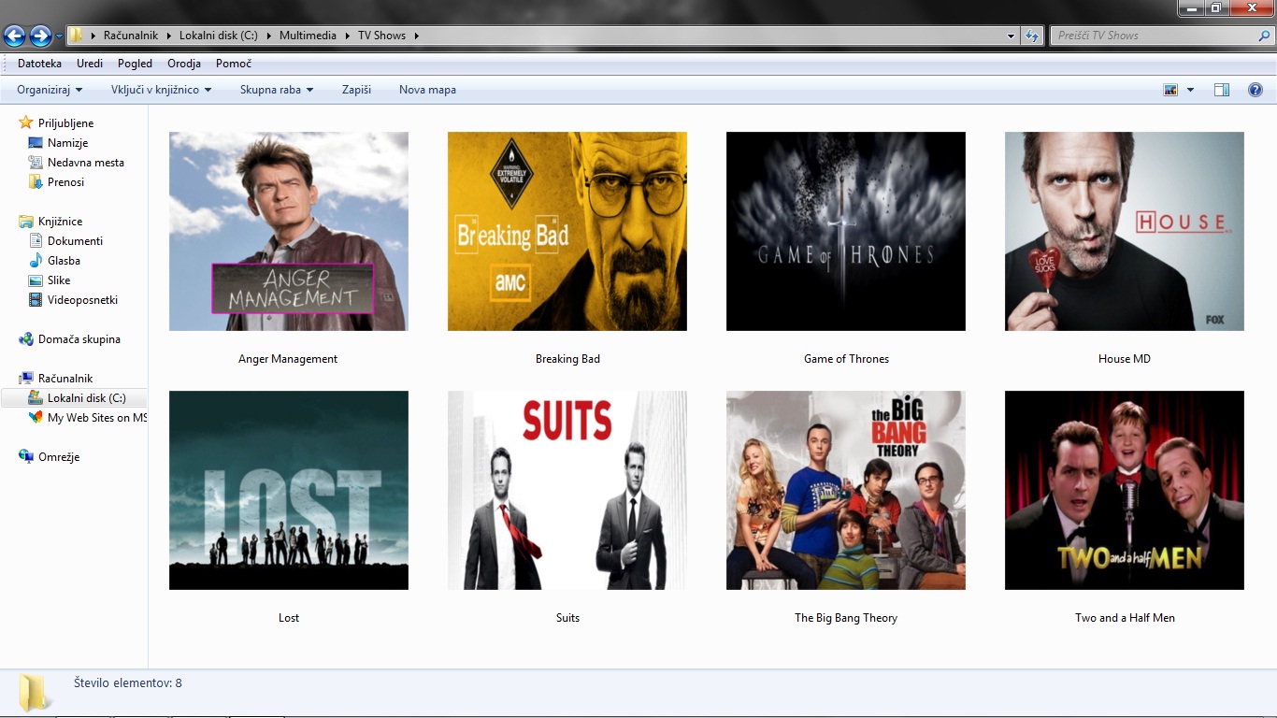Click the Zapiši toolbar button
The image size is (1277, 718).
(356, 90)
